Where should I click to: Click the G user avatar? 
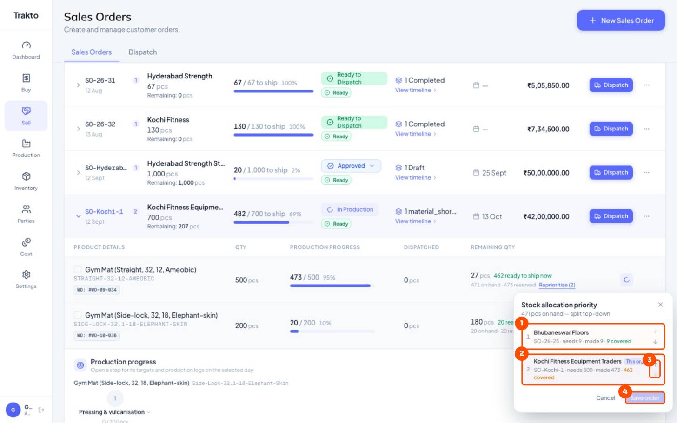click(13, 410)
